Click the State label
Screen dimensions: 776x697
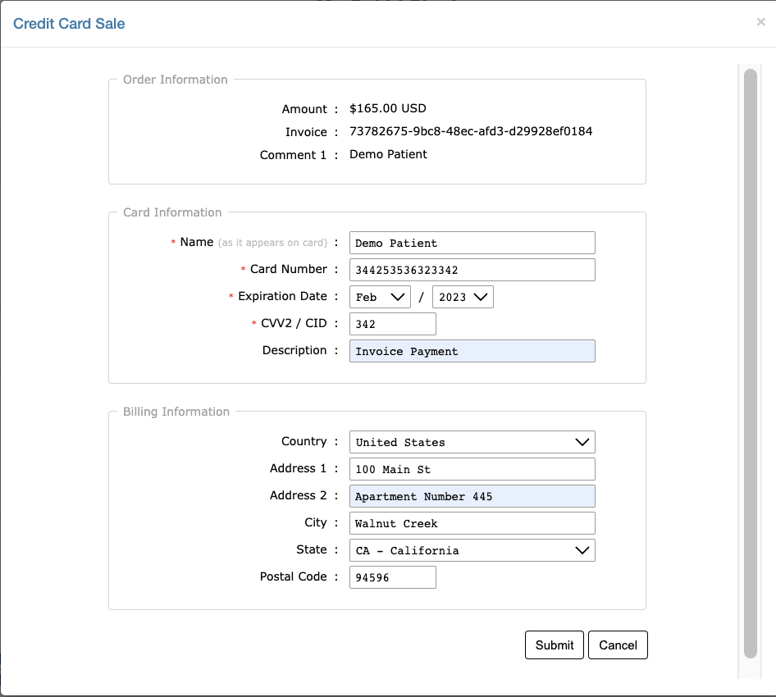[311, 549]
